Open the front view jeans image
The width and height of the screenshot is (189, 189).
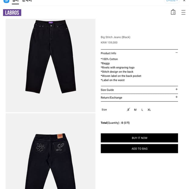pos(51,66)
